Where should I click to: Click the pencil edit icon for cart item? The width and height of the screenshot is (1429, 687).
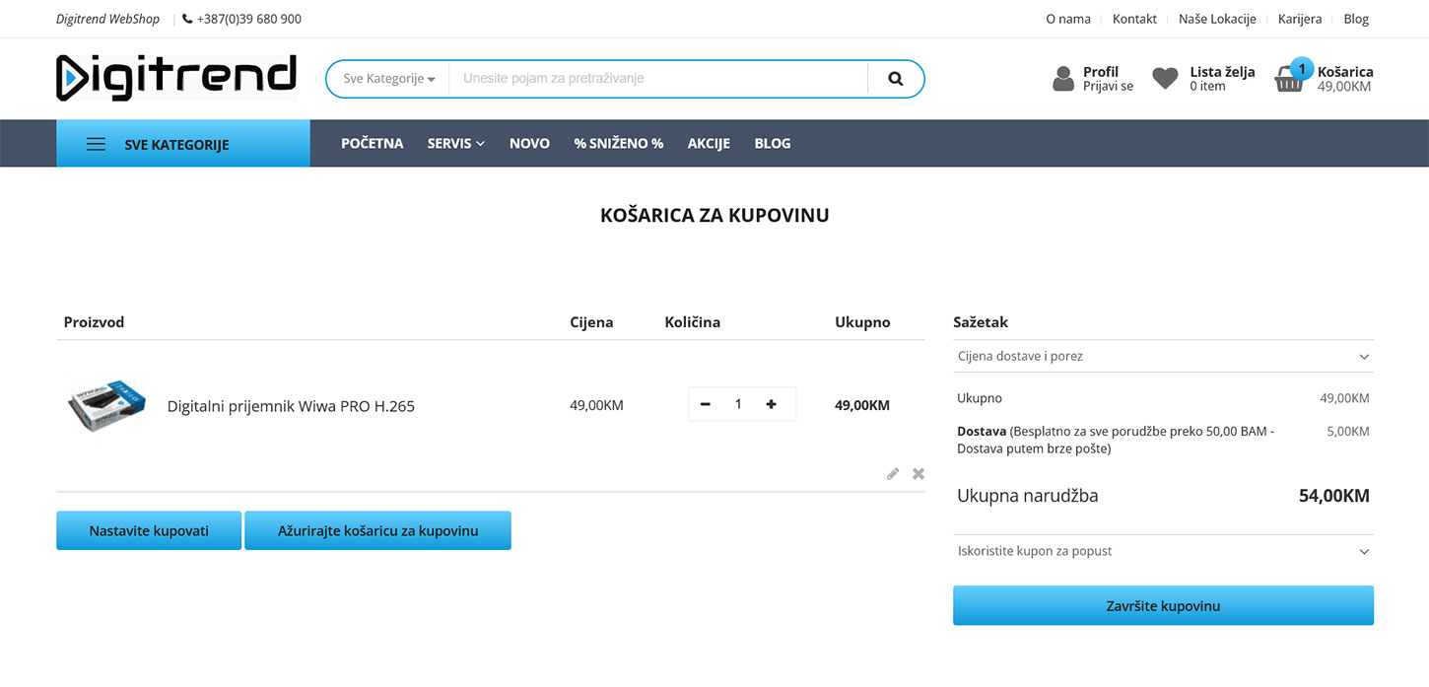(x=893, y=474)
